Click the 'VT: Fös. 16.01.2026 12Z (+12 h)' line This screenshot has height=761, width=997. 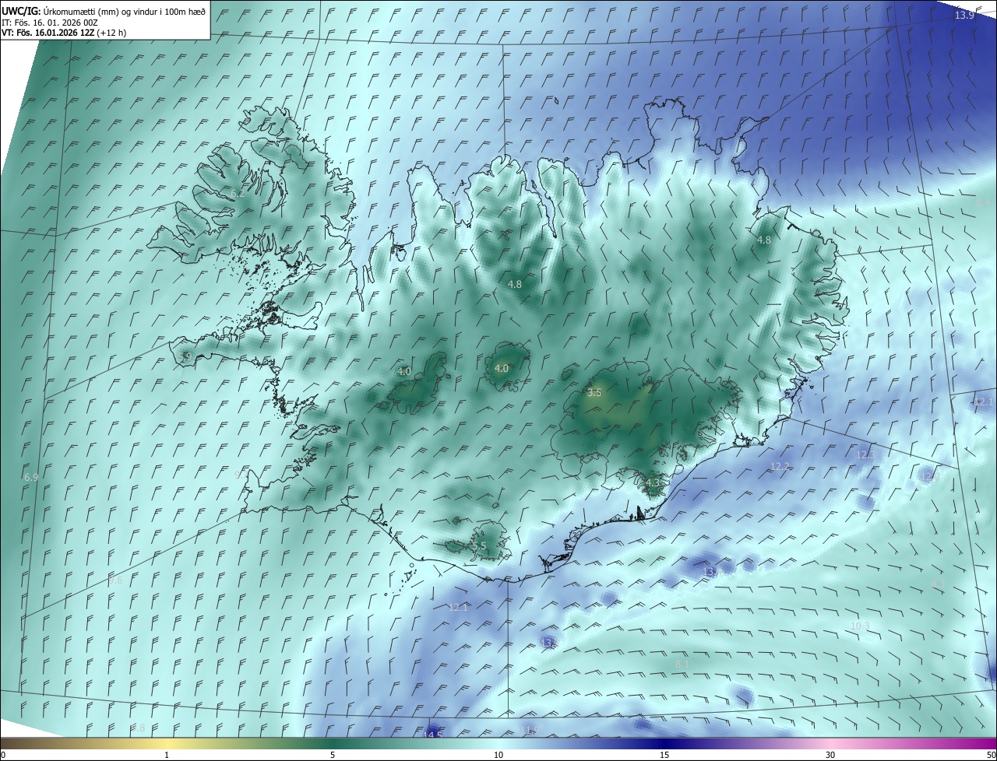[x=64, y=33]
